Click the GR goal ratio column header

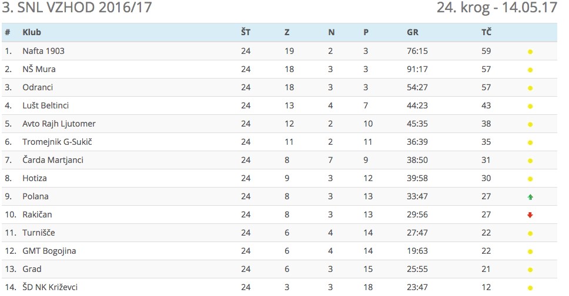(413, 32)
